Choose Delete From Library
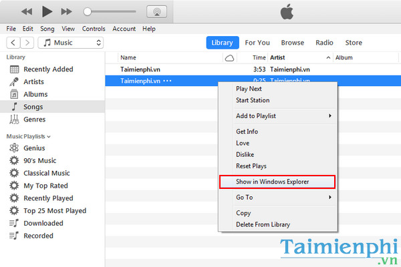 tap(278, 224)
